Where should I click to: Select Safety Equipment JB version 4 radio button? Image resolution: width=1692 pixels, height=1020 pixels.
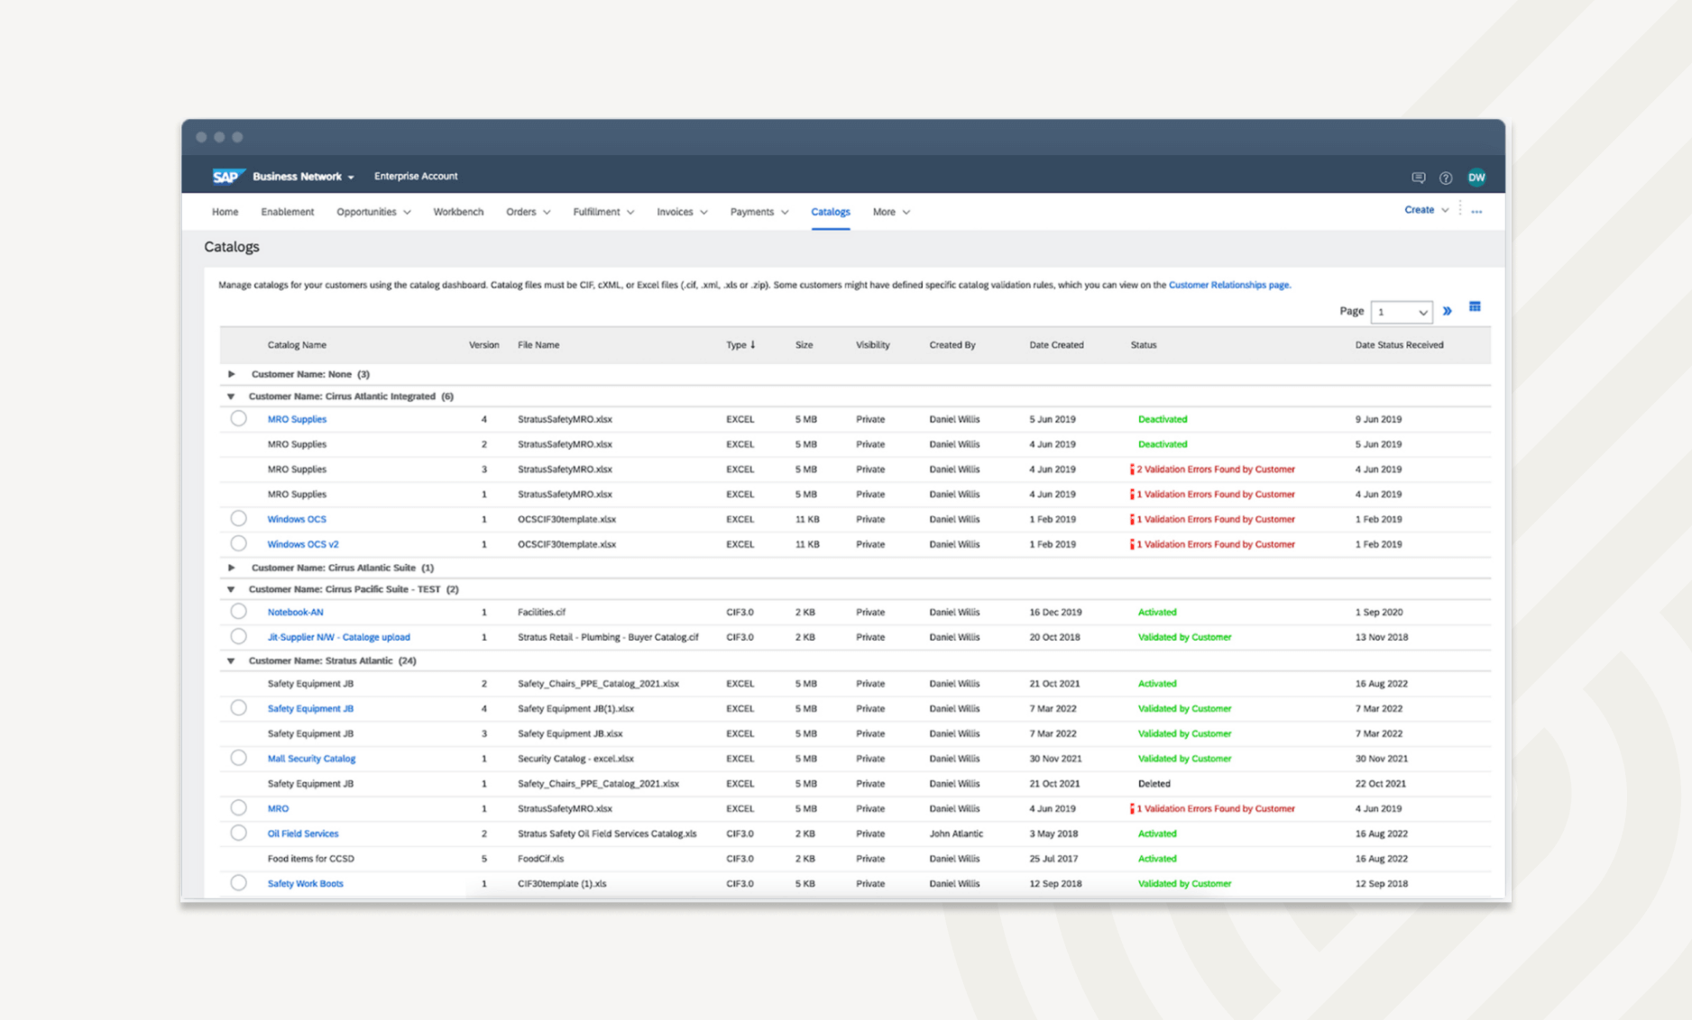click(238, 707)
